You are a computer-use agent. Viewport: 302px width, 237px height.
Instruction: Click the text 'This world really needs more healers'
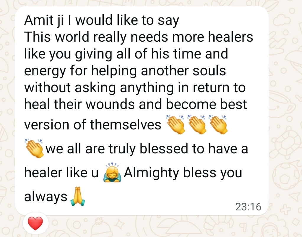point(139,37)
